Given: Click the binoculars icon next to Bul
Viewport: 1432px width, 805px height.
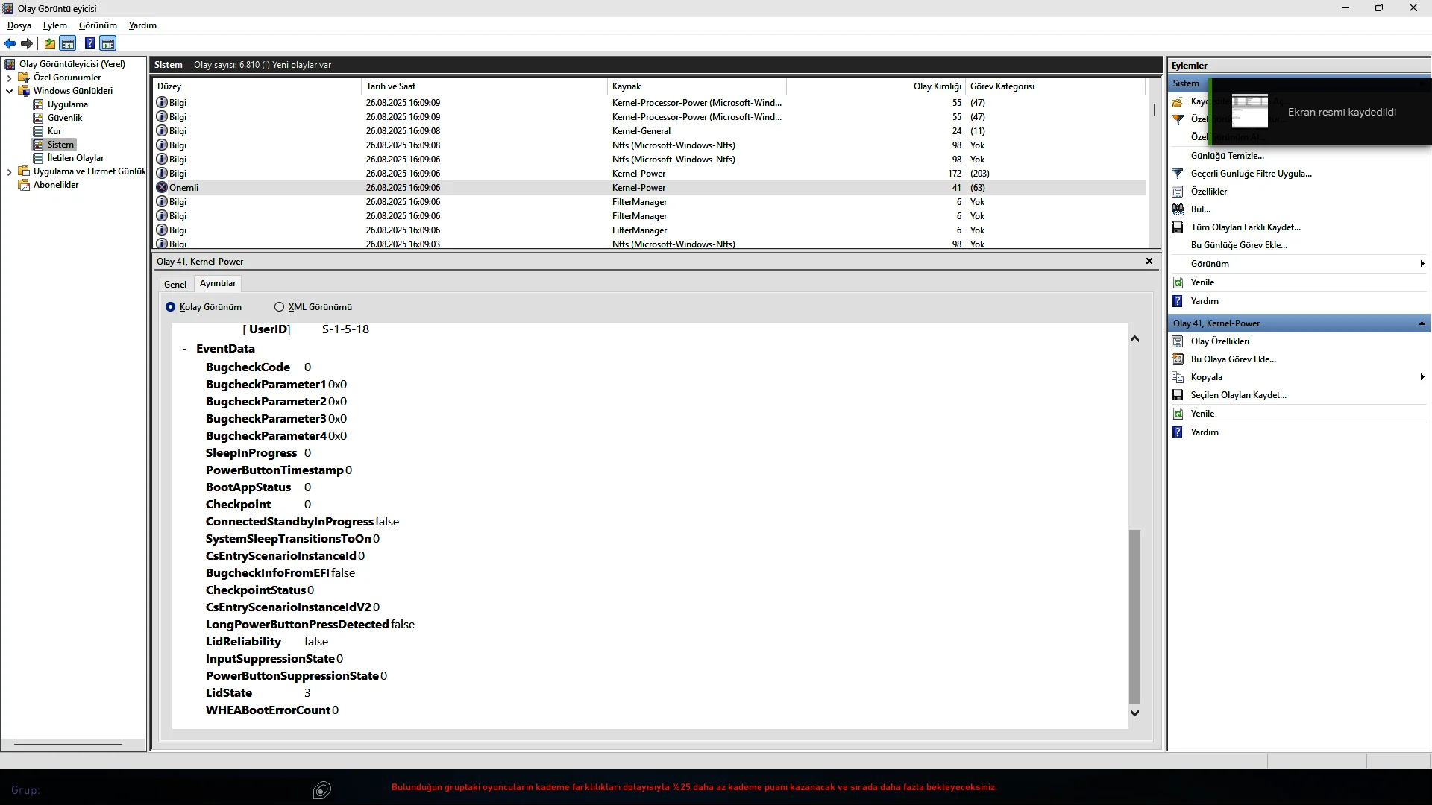Looking at the screenshot, I should pos(1178,209).
